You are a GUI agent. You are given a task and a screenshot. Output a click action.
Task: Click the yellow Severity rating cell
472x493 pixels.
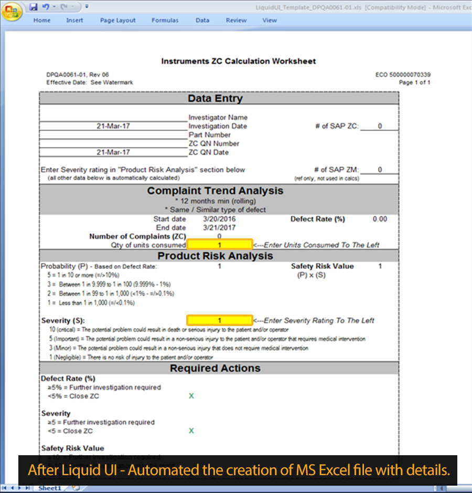click(x=220, y=320)
